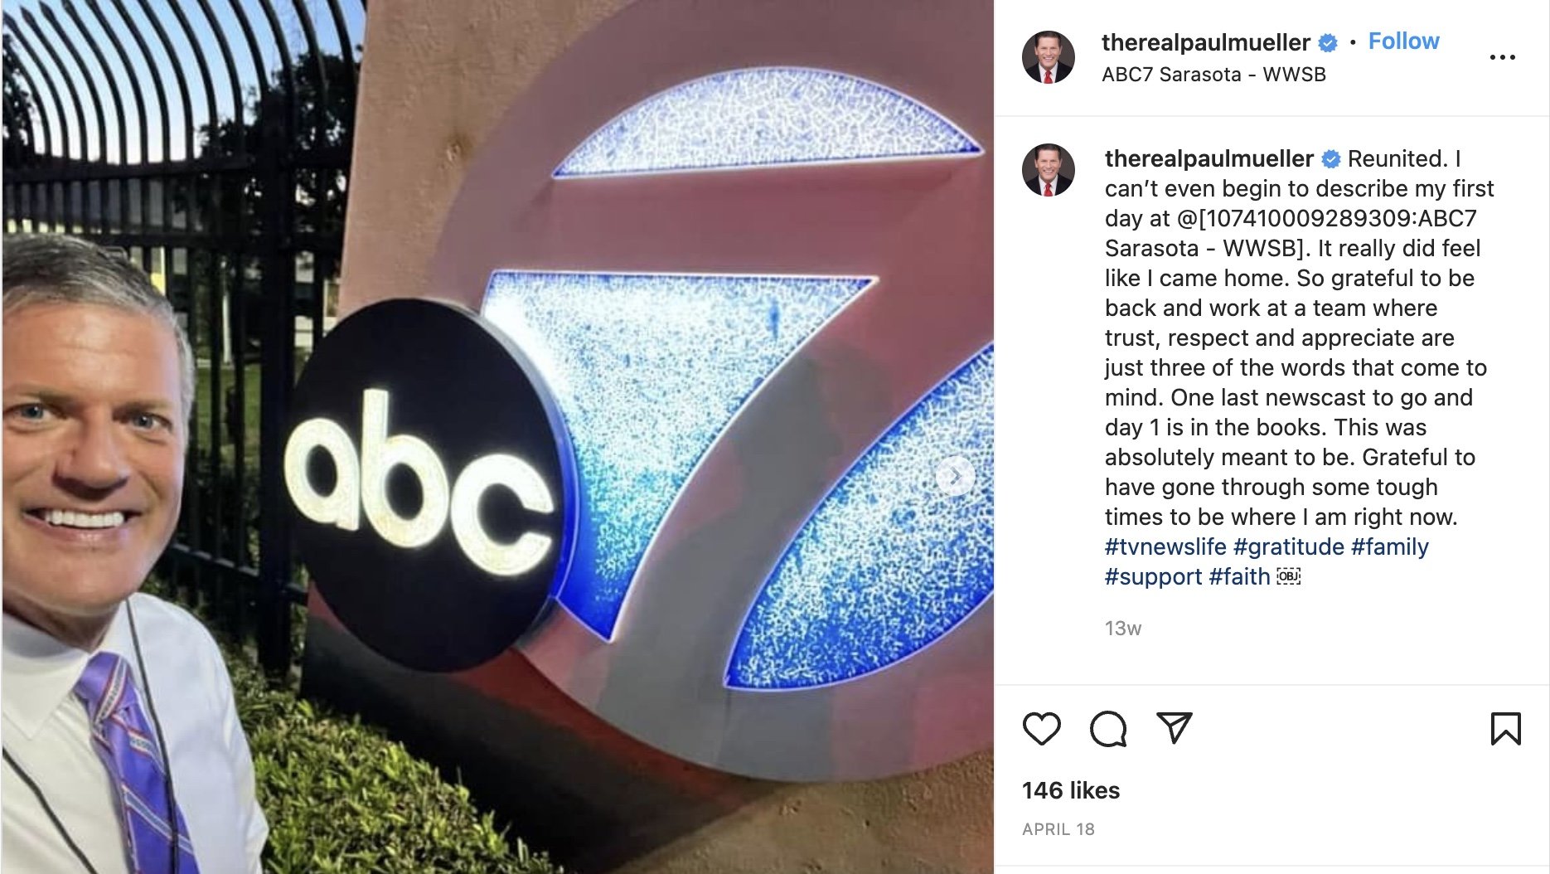Viewport: 1550px width, 874px height.
Task: Open the #family hashtag
Action: (x=1390, y=547)
